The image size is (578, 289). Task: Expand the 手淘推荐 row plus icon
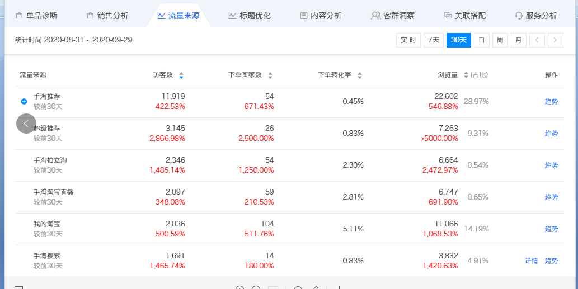[24, 101]
